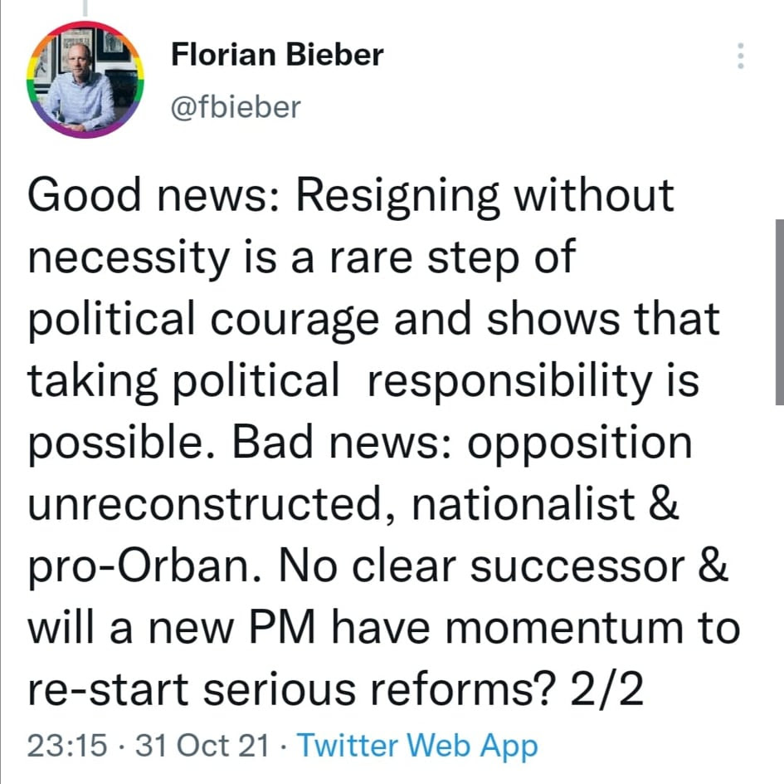Click the words "Good news" in tweet

pos(146,196)
